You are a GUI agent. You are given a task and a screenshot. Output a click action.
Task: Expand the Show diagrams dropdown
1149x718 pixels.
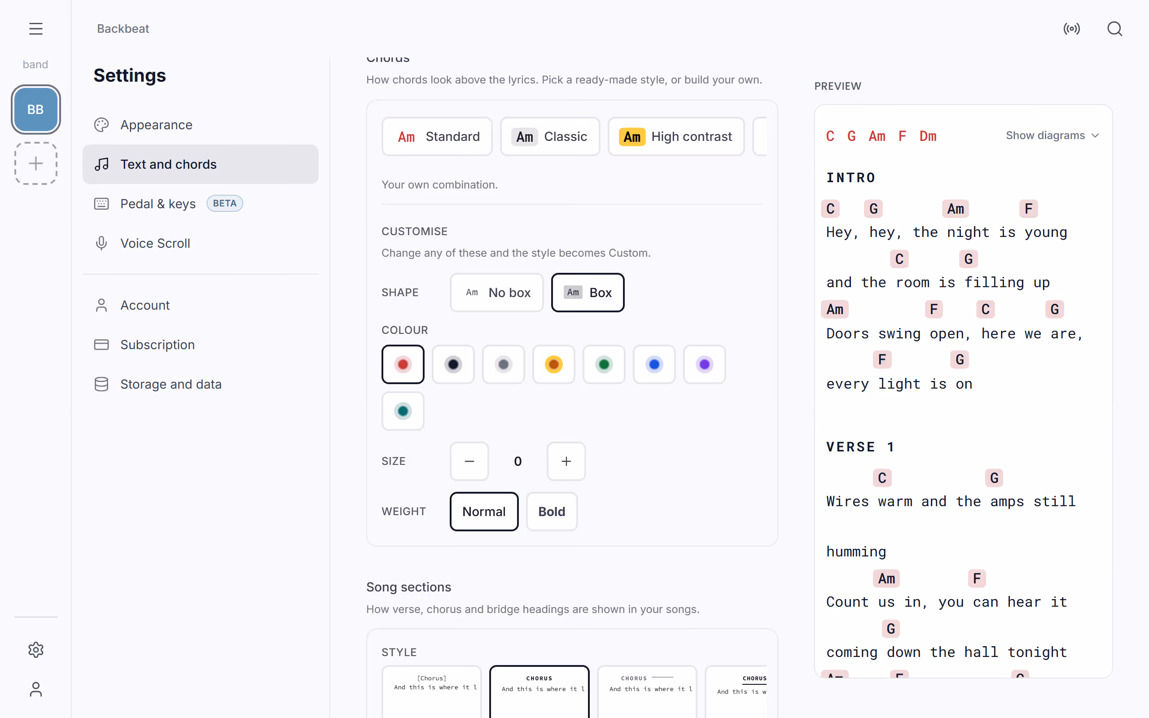click(1052, 136)
